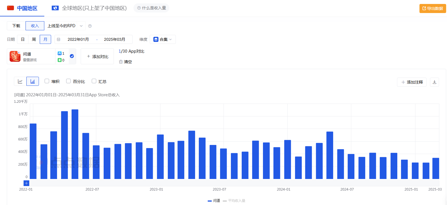Click the 添加对比 button
The height and width of the screenshot is (205, 447).
click(x=97, y=57)
